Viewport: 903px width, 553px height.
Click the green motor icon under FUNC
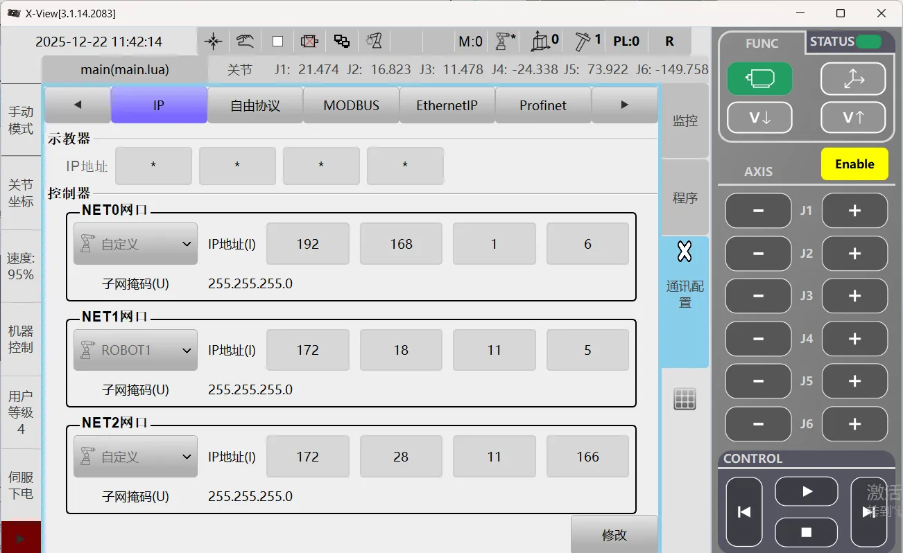(760, 79)
